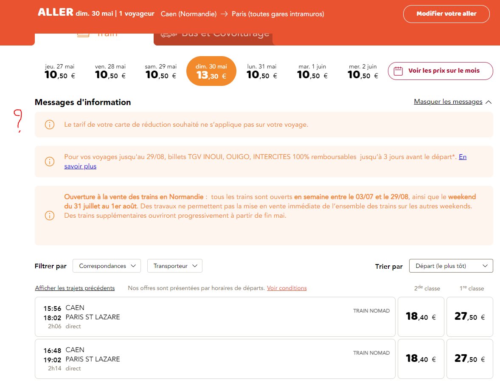Switch to the Train tab

click(94, 39)
